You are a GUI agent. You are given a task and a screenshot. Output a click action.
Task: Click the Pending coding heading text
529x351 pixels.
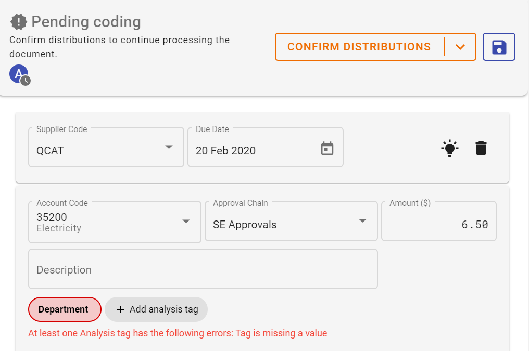tap(85, 21)
